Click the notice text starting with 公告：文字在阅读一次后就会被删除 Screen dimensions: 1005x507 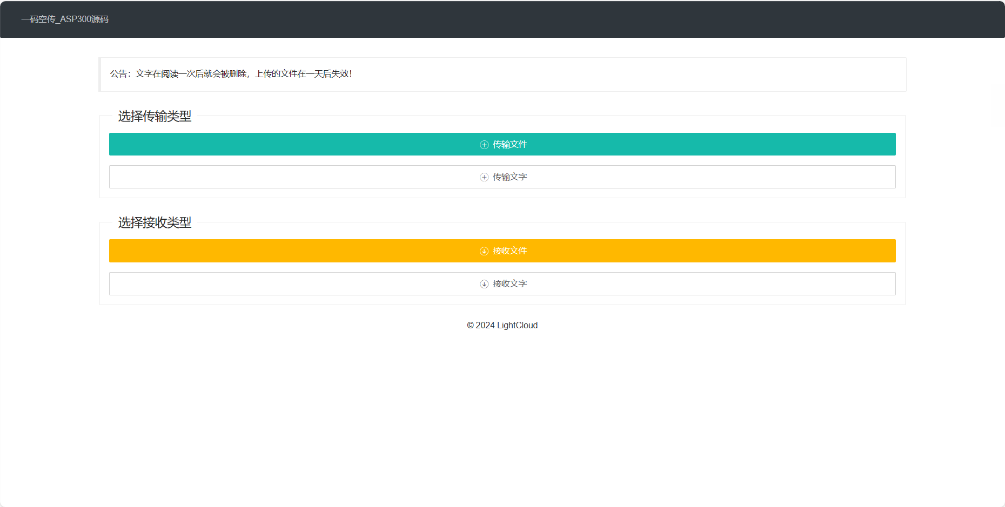pos(231,74)
